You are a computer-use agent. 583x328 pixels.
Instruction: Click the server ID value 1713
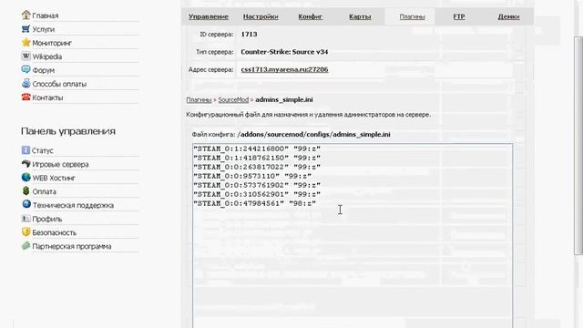point(249,35)
